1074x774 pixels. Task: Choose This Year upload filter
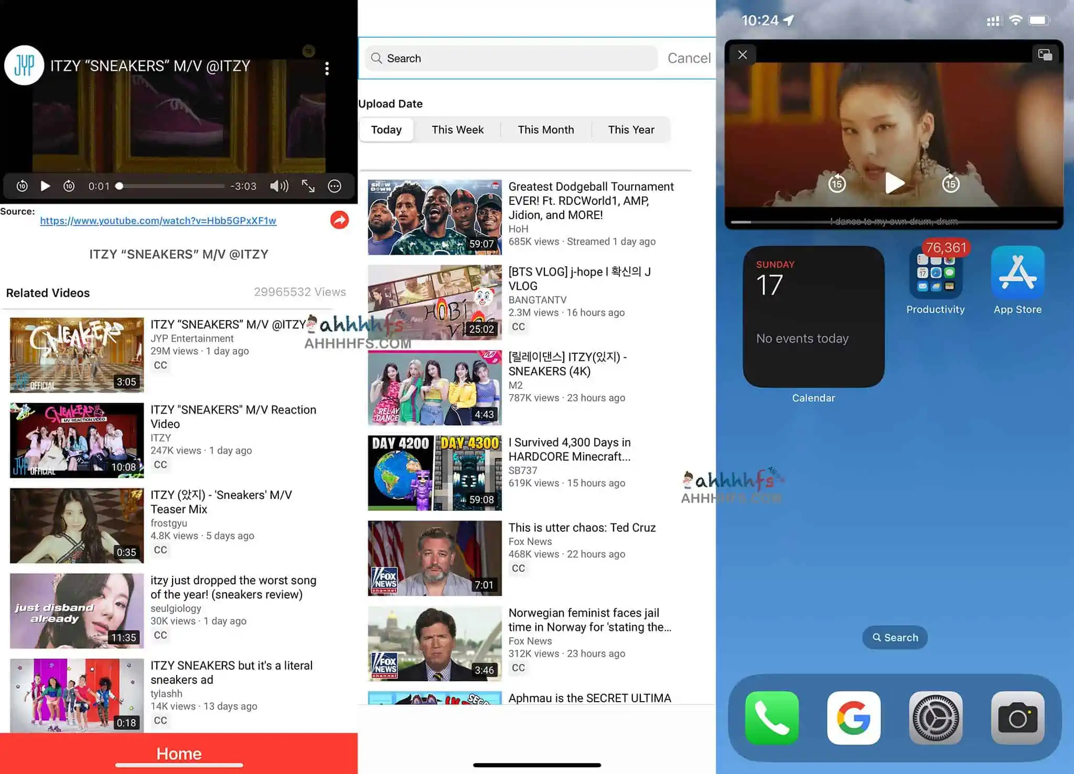coord(631,129)
